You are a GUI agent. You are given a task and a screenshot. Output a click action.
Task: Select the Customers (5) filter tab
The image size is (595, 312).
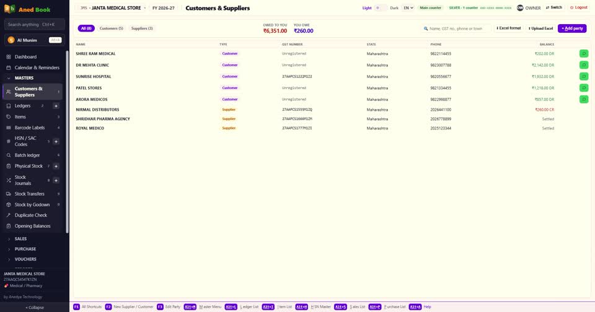point(111,28)
